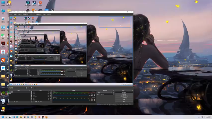This screenshot has height=119, width=212.
Task: Open the 帮助(H) menu in OBS
Action: click(x=49, y=14)
